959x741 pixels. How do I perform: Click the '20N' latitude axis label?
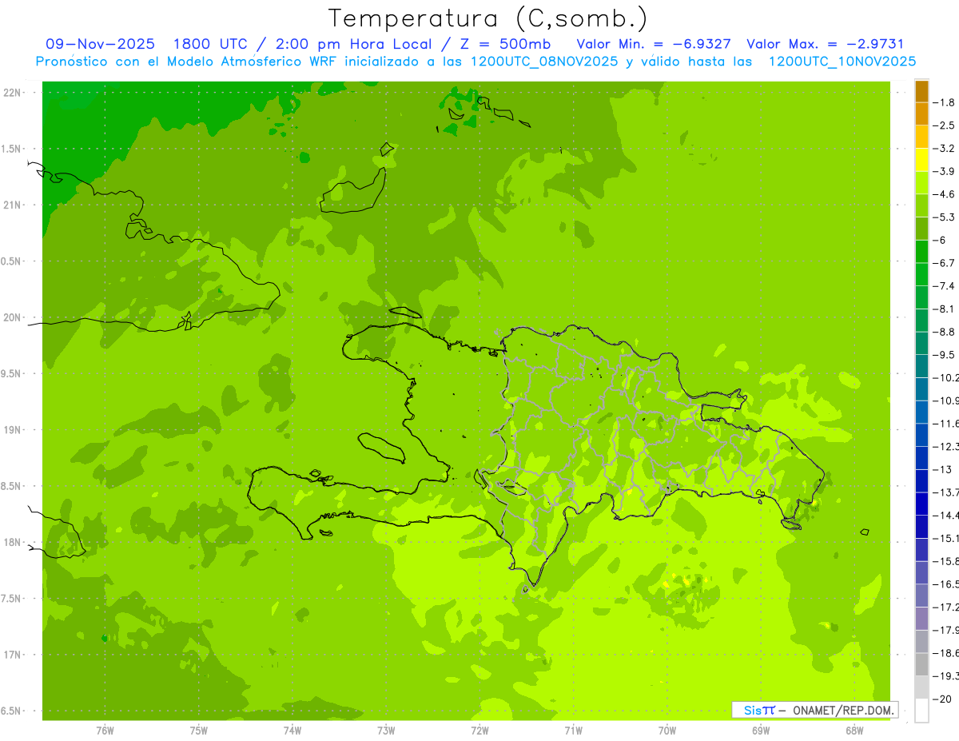click(13, 317)
